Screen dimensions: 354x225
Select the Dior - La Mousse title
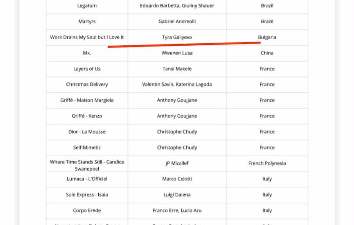(87, 131)
